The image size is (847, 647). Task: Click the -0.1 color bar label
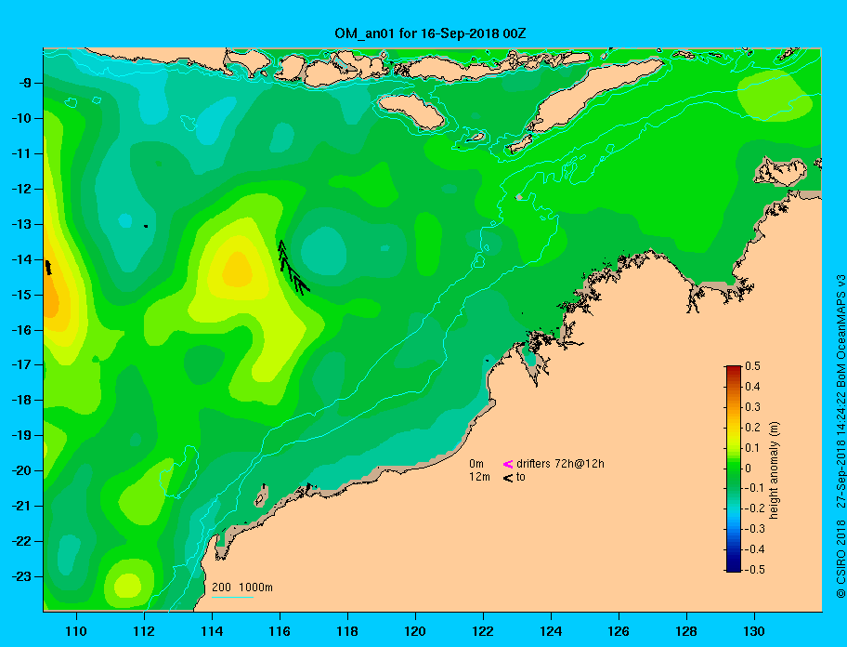click(755, 488)
